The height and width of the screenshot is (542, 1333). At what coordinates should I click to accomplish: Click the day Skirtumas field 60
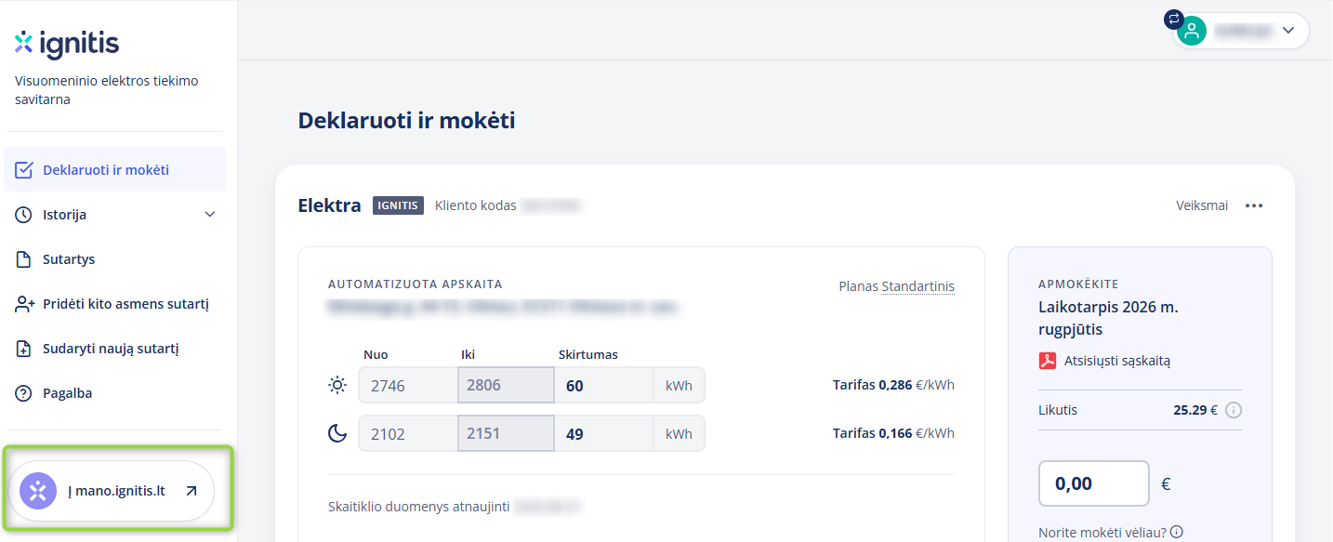pos(604,385)
